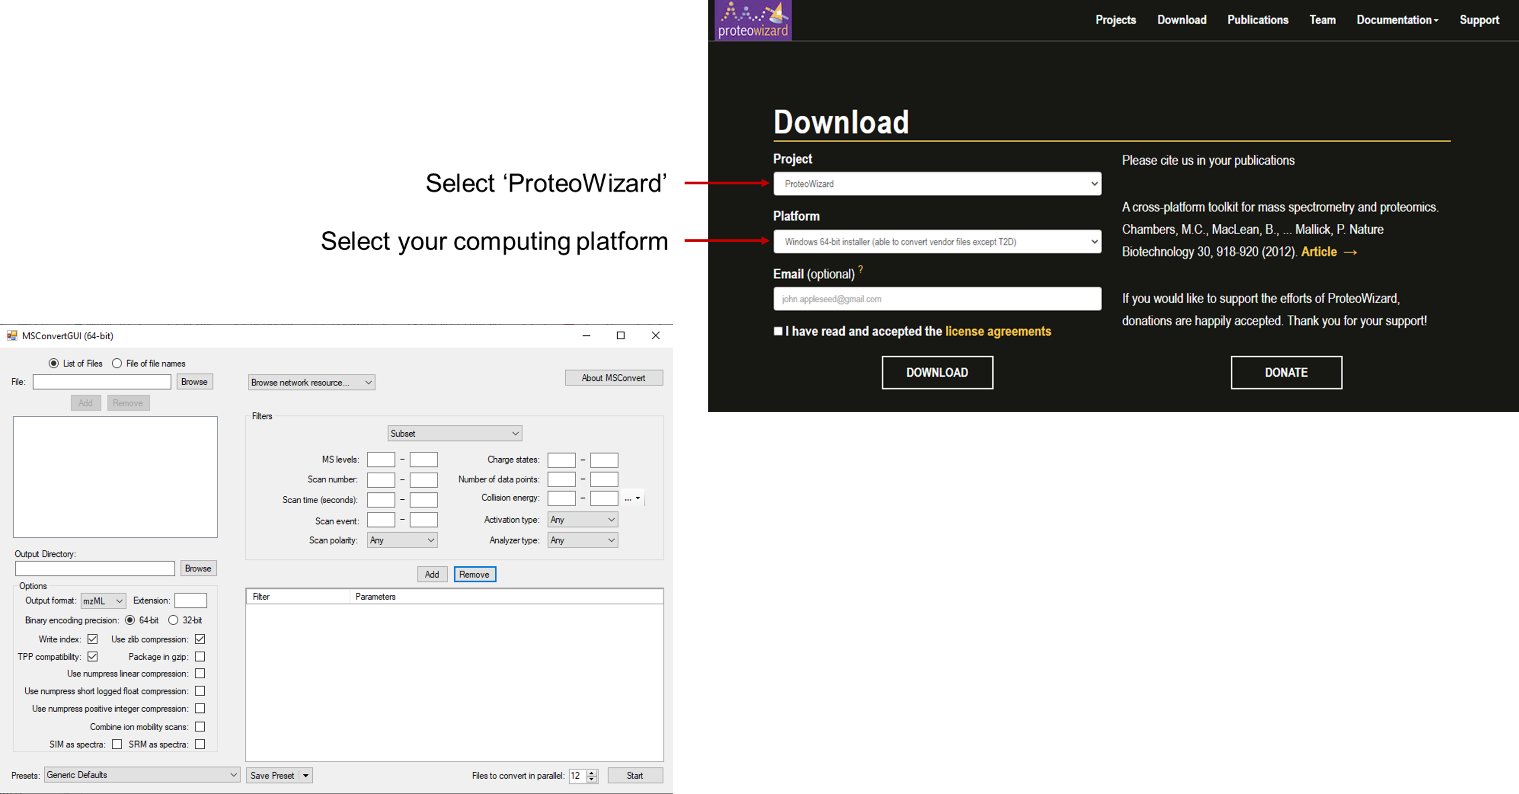Open the Output format dropdown
Screen dimensions: 1519x794
click(x=103, y=601)
